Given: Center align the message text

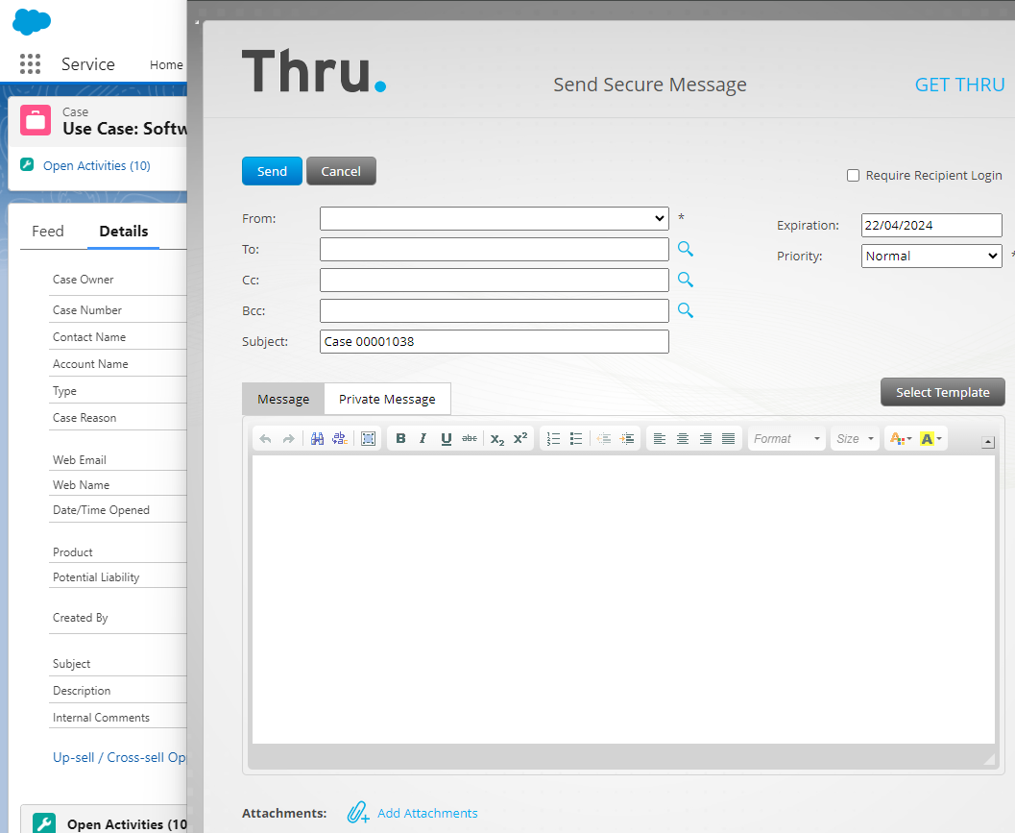Looking at the screenshot, I should (683, 439).
